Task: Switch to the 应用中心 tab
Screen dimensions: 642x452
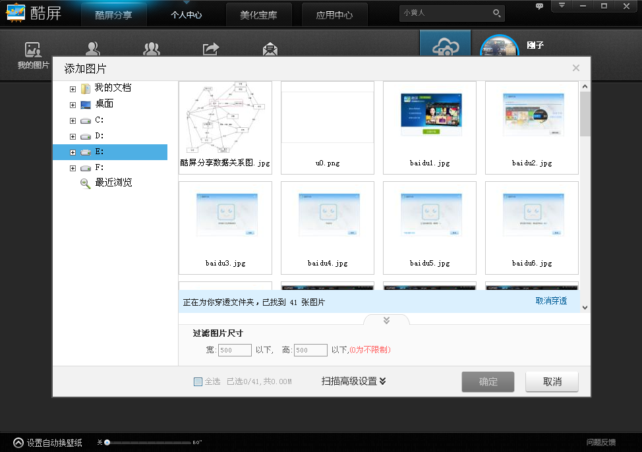Action: (334, 14)
